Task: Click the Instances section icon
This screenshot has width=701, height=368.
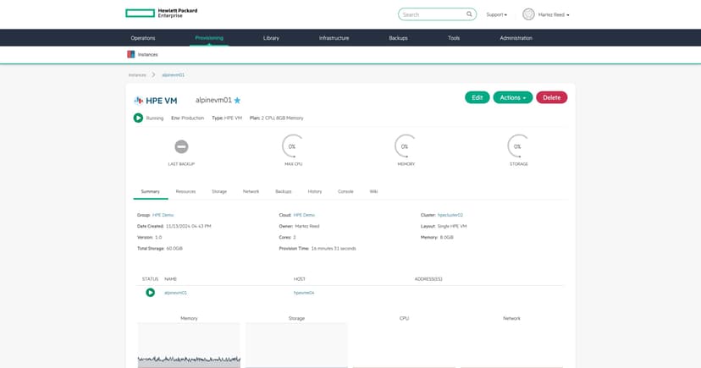Action: [x=131, y=54]
